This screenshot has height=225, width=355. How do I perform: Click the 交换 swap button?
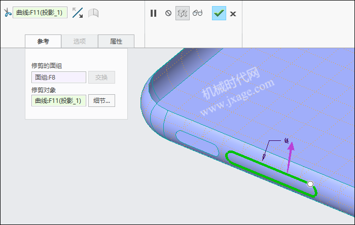tap(101, 78)
